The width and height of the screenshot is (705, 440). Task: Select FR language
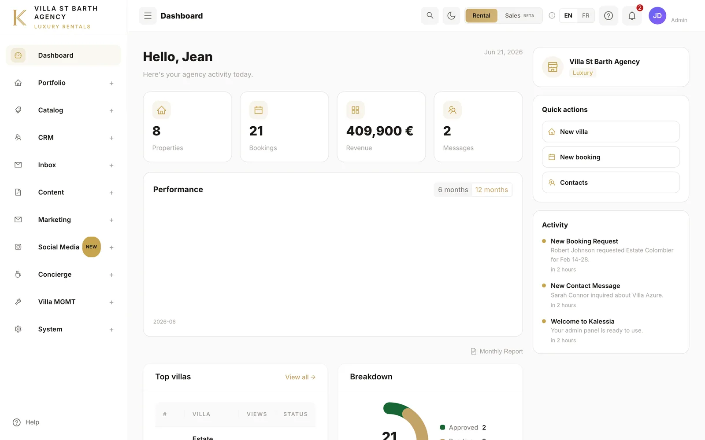pyautogui.click(x=586, y=16)
